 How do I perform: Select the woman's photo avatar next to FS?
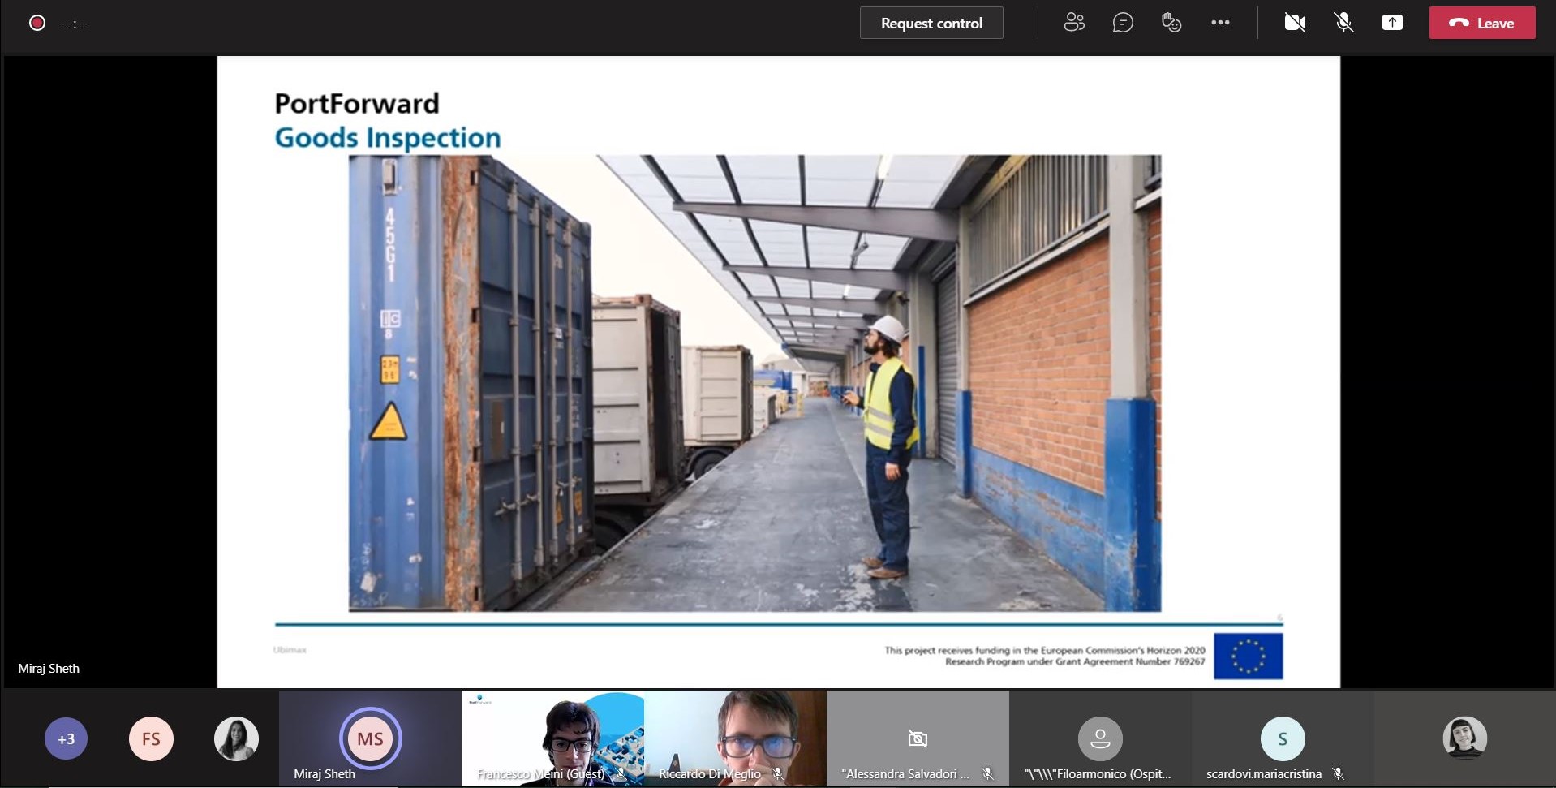[x=236, y=738]
